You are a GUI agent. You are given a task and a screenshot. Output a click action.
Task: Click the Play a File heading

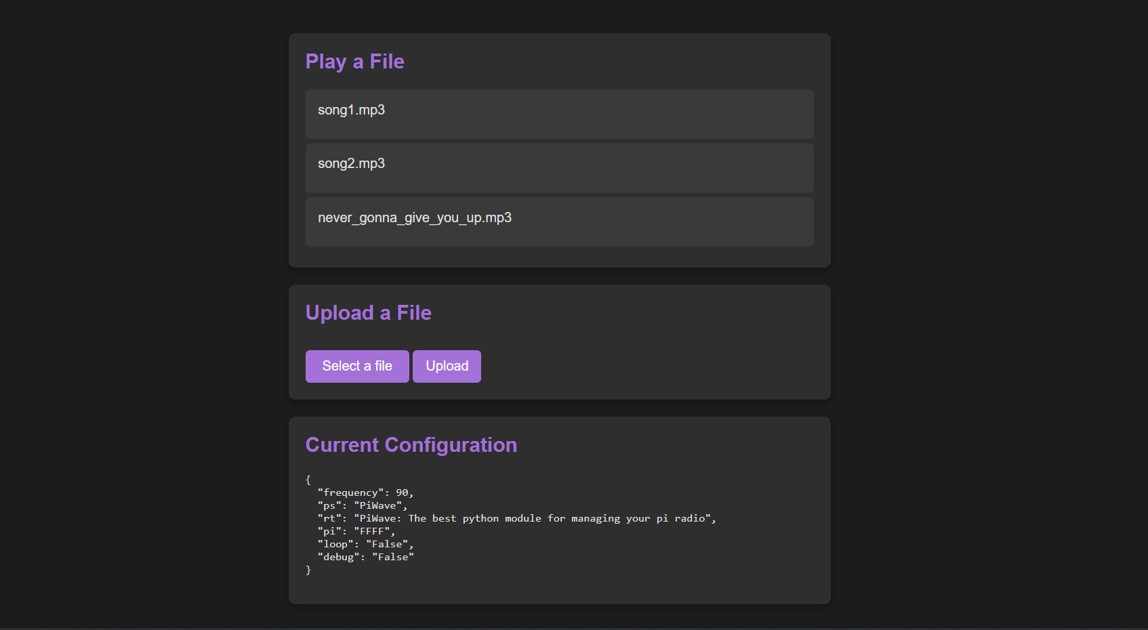coord(355,62)
